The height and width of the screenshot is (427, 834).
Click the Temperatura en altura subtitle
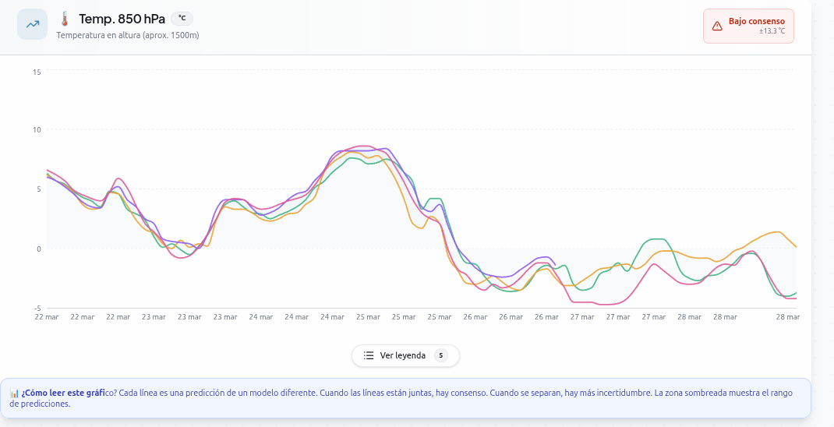128,35
